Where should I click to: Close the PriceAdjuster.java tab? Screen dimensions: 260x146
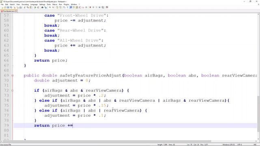point(16,11)
